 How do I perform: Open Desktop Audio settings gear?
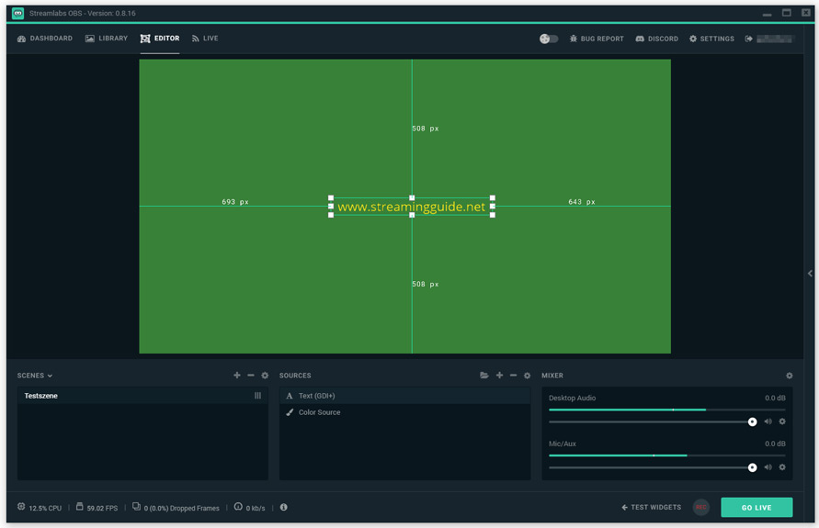782,421
